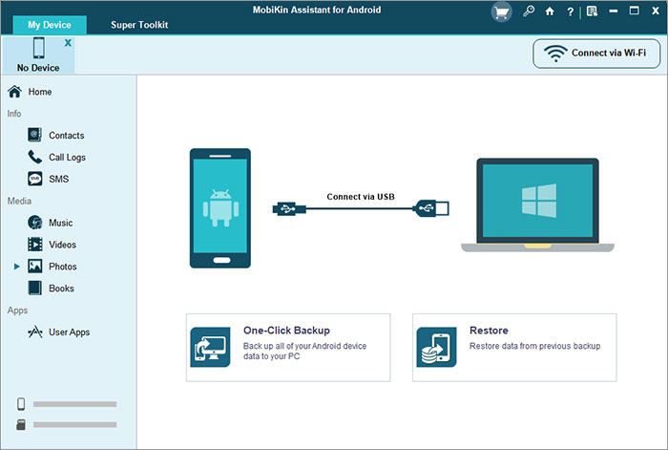Switch to the Super Toolkit tab
668x450 pixels.
pos(139,25)
